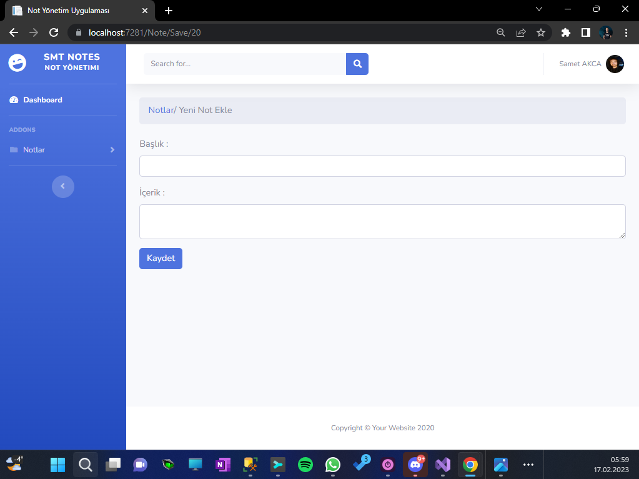Launch Spotify from the taskbar
This screenshot has width=639, height=479.
[305, 465]
